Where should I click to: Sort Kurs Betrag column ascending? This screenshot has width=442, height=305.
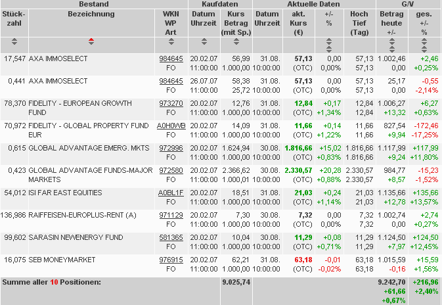[236, 39]
